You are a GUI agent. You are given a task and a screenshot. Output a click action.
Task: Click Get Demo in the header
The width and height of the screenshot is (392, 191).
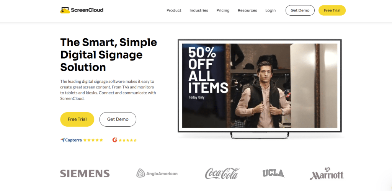click(x=300, y=10)
